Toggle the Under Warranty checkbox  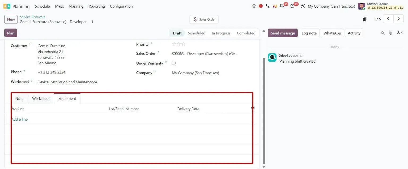coord(174,63)
